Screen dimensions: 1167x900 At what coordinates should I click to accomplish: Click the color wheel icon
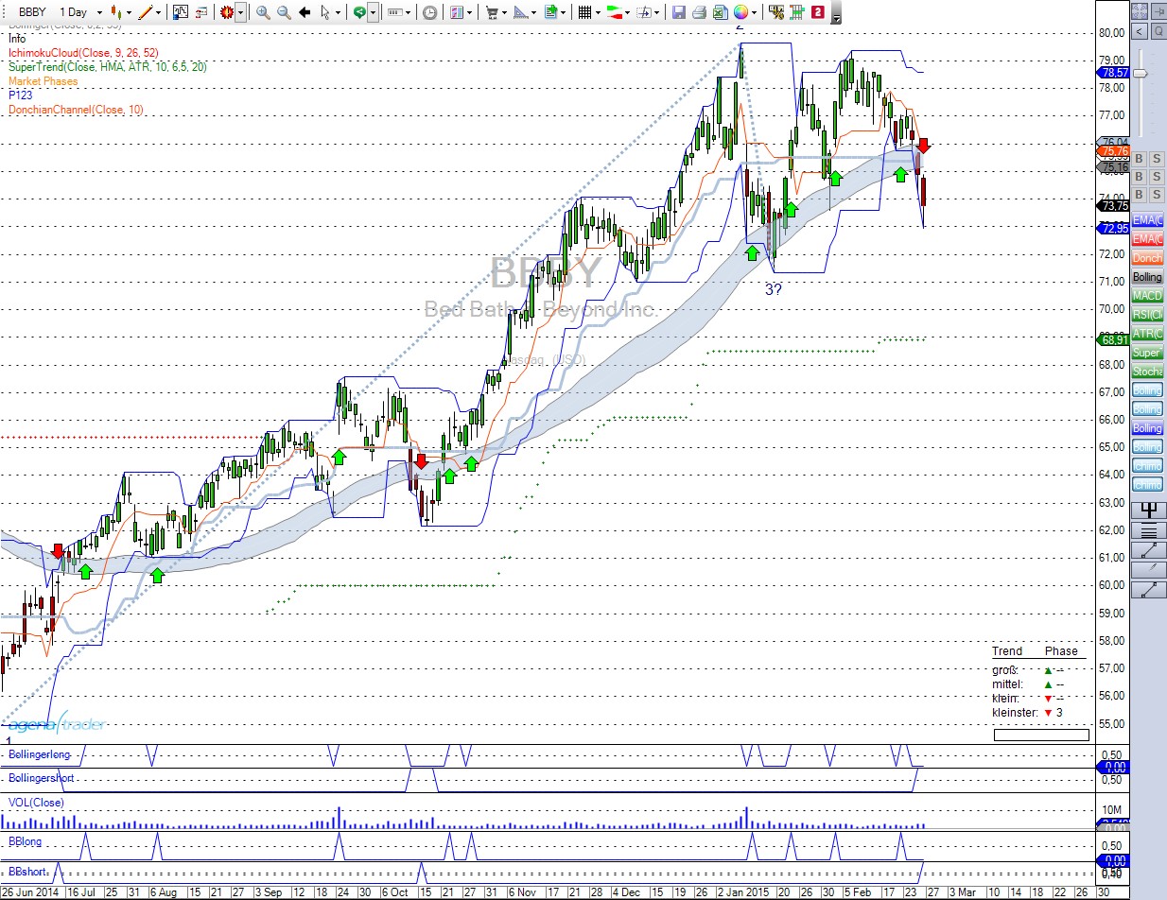[x=740, y=12]
